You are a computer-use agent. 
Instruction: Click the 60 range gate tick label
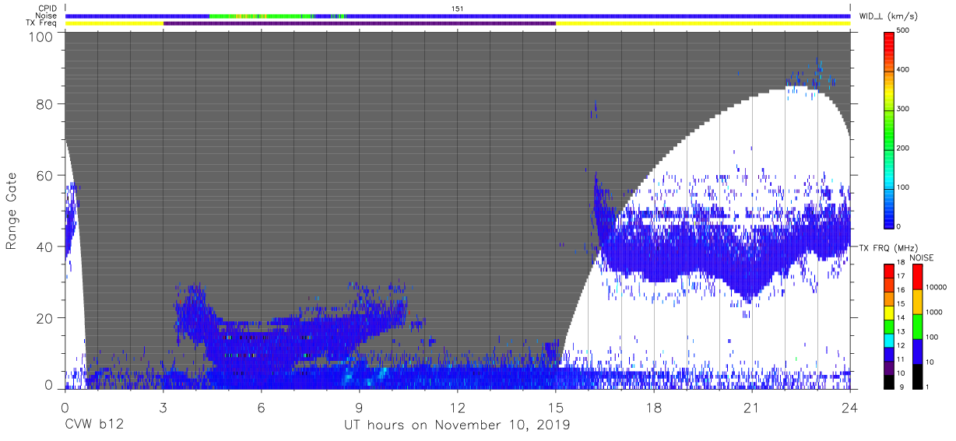coord(44,176)
